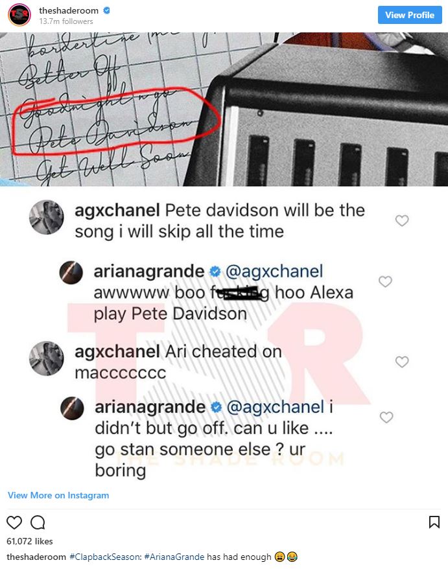The image size is (448, 569).
Task: Click the 61,072 likes count
Action: click(x=30, y=541)
